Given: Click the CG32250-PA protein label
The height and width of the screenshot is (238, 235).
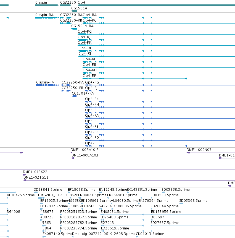Looking at the screenshot, I should [x=73, y=82].
